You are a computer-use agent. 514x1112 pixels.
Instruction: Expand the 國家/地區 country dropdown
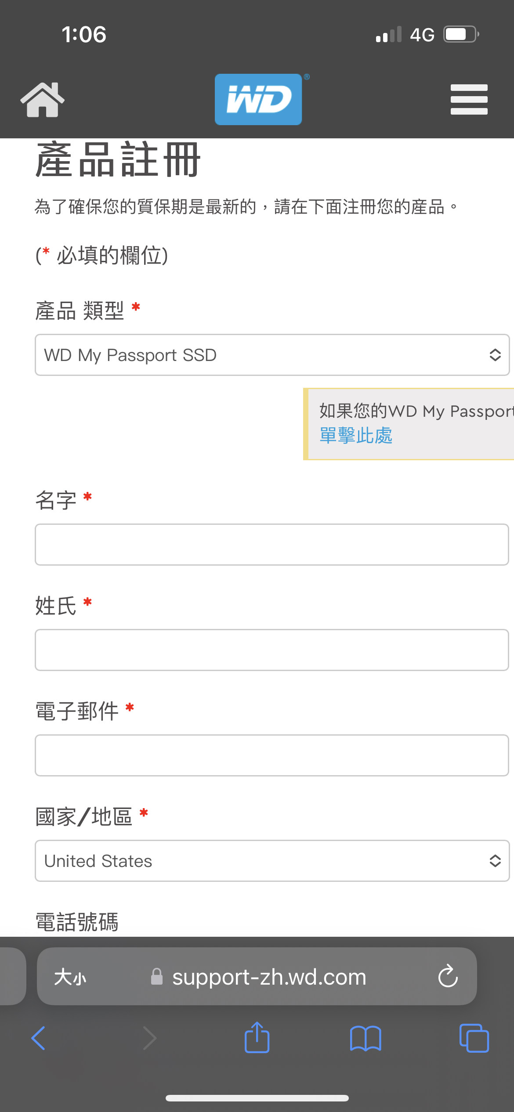tap(272, 861)
